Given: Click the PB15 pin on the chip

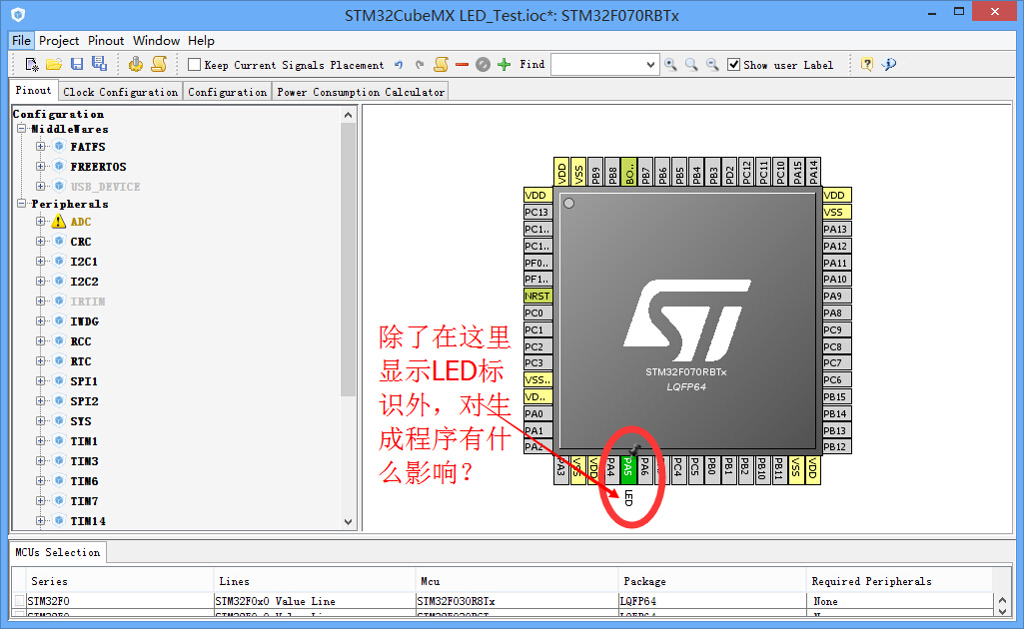Looking at the screenshot, I should (x=836, y=396).
